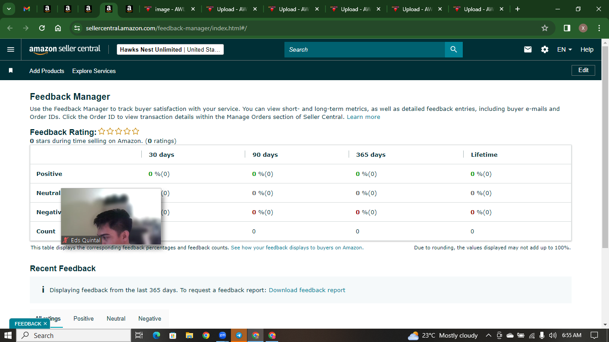
Task: Click the Feedback Rating stars
Action: [x=119, y=131]
